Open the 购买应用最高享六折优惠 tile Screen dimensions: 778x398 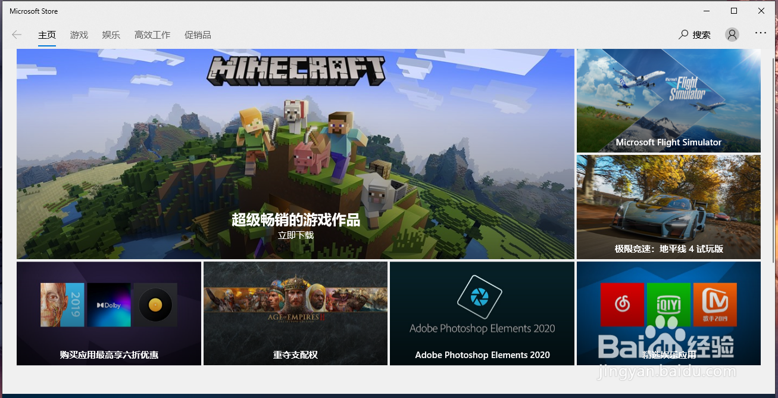pyautogui.click(x=109, y=313)
